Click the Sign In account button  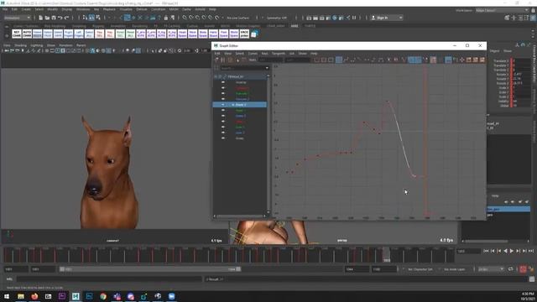[x=386, y=18]
